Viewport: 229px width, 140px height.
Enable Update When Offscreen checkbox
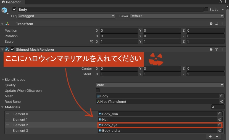click(x=98, y=90)
